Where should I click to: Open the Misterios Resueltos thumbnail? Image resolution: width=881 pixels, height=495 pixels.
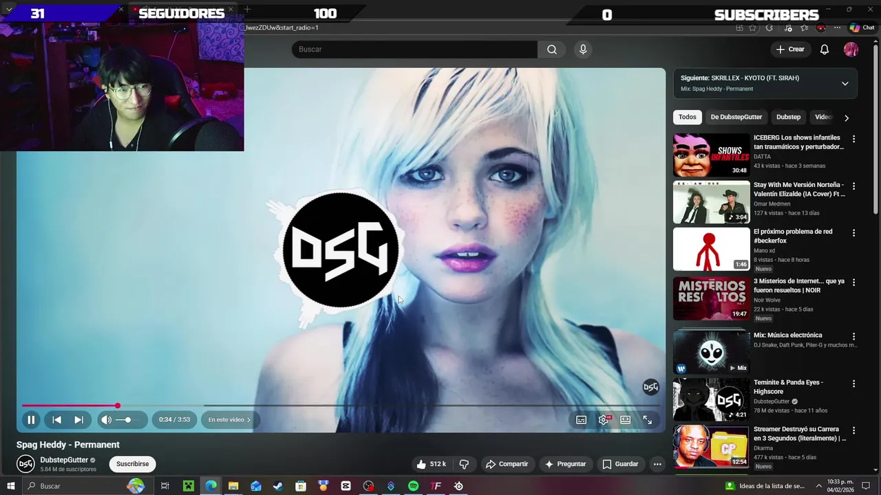point(711,298)
